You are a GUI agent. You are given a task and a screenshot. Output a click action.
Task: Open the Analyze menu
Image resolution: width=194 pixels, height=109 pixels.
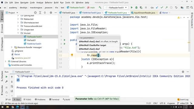click(x=40, y=2)
